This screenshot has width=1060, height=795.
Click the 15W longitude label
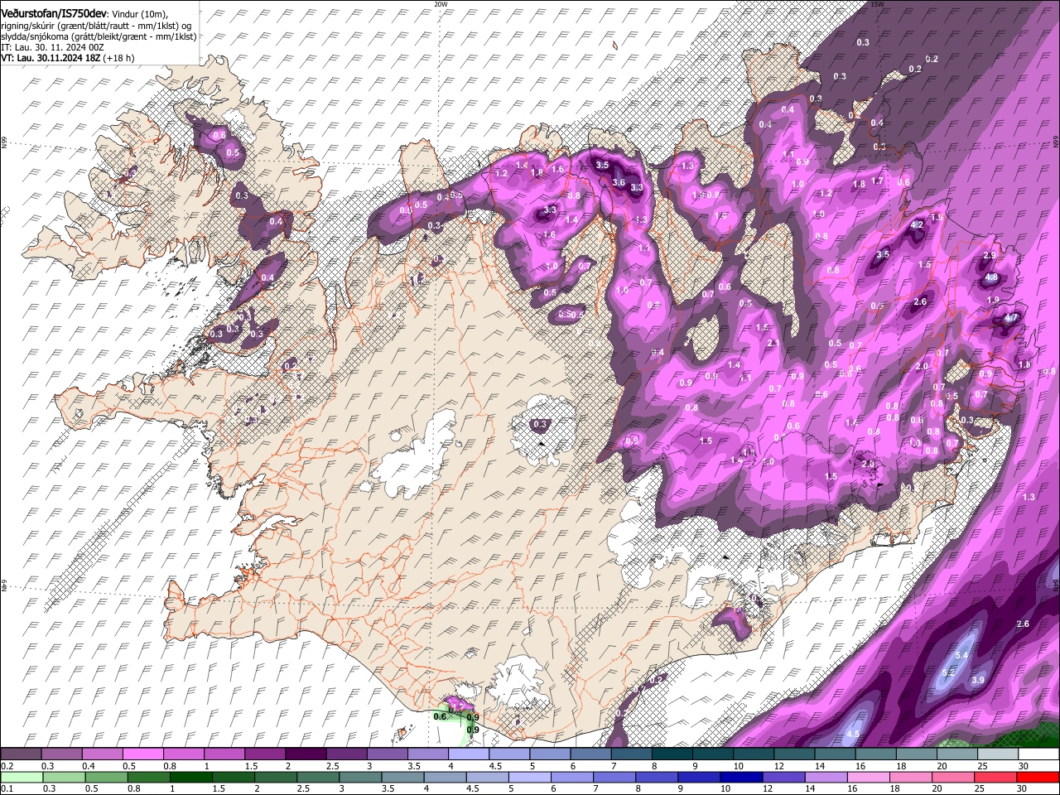tap(877, 4)
